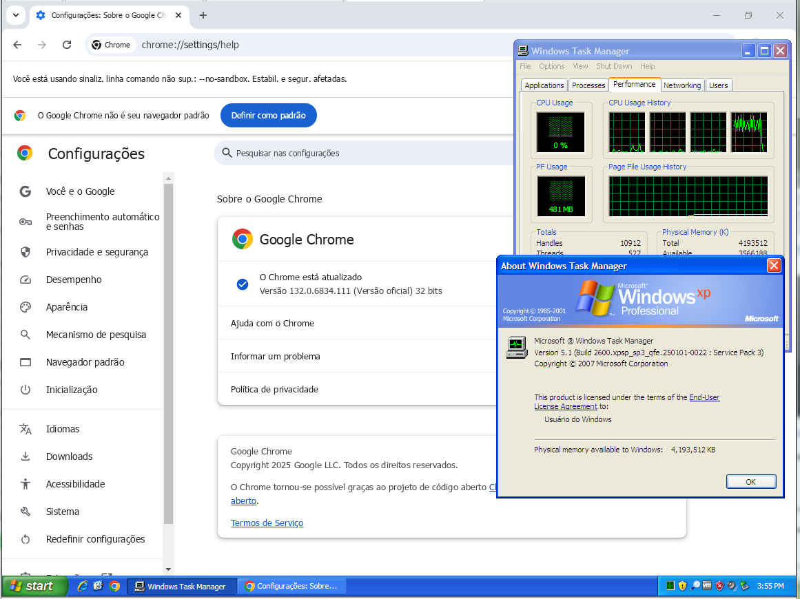Switch to the Networking tab in Task Manager
800x599 pixels.
[682, 85]
